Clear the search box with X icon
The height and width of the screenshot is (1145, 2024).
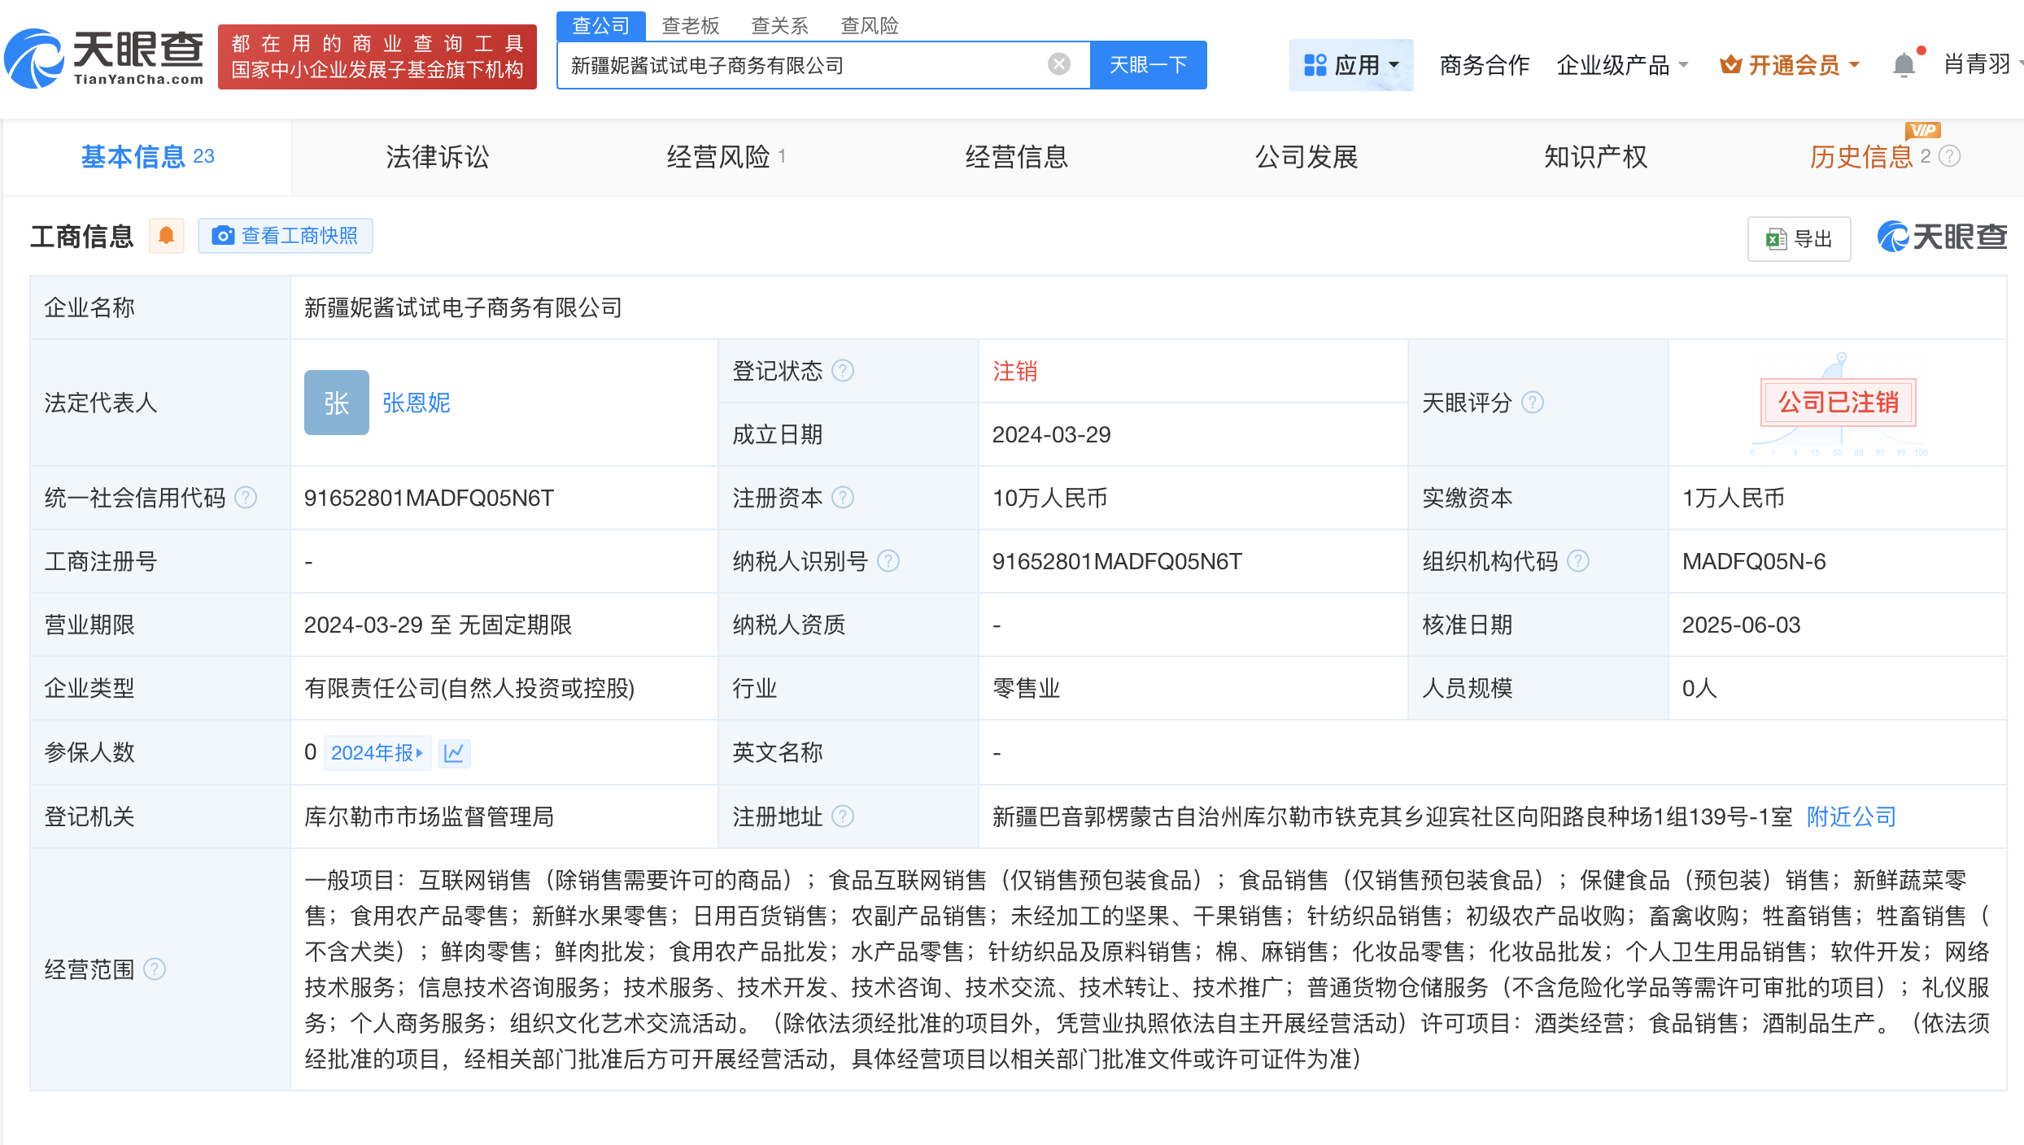point(1058,64)
